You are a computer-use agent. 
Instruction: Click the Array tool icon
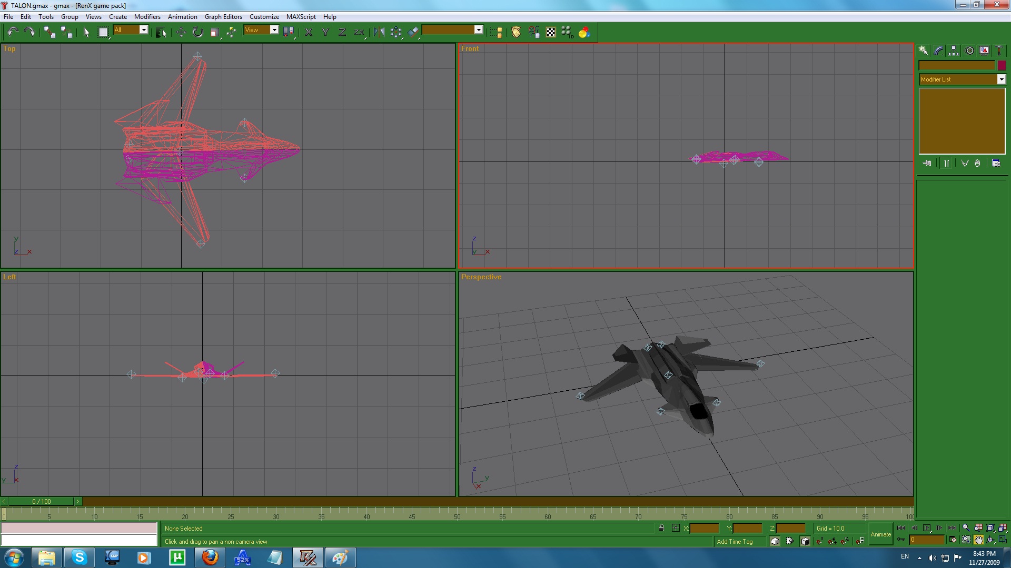click(396, 32)
